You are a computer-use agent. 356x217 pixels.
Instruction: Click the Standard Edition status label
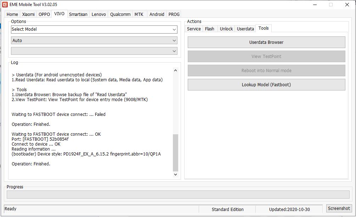click(228, 210)
